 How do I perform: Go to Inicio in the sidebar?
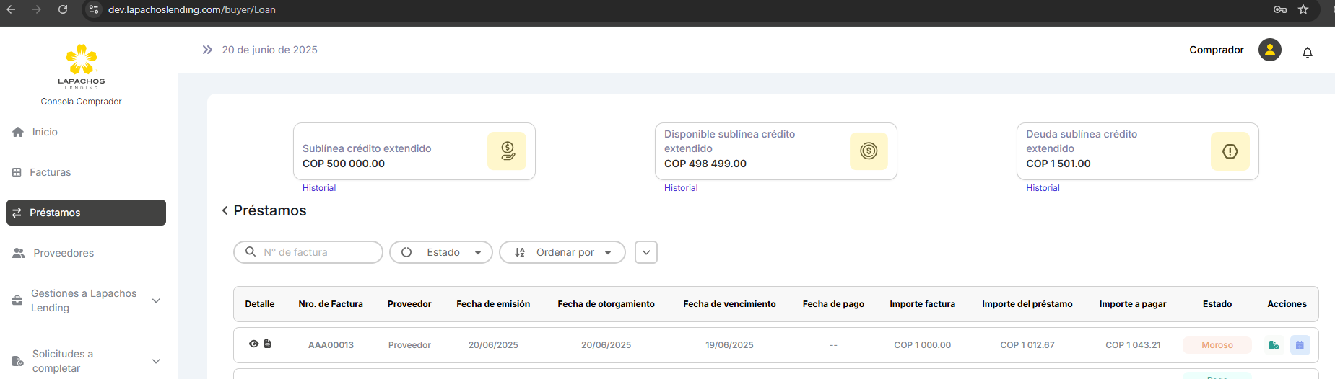pyautogui.click(x=44, y=132)
